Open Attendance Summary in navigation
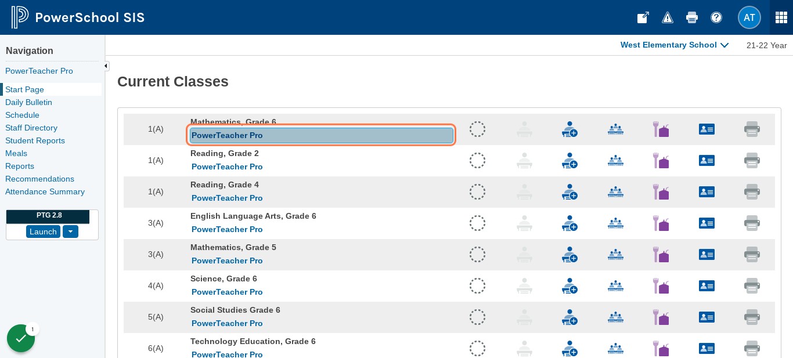This screenshot has height=358, width=793. point(45,191)
